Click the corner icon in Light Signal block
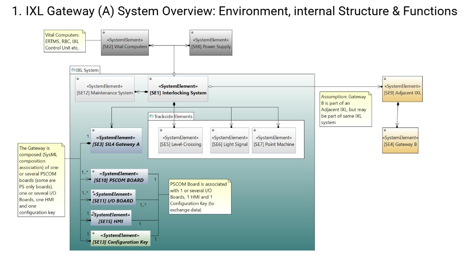464x265 pixels. [x=213, y=130]
